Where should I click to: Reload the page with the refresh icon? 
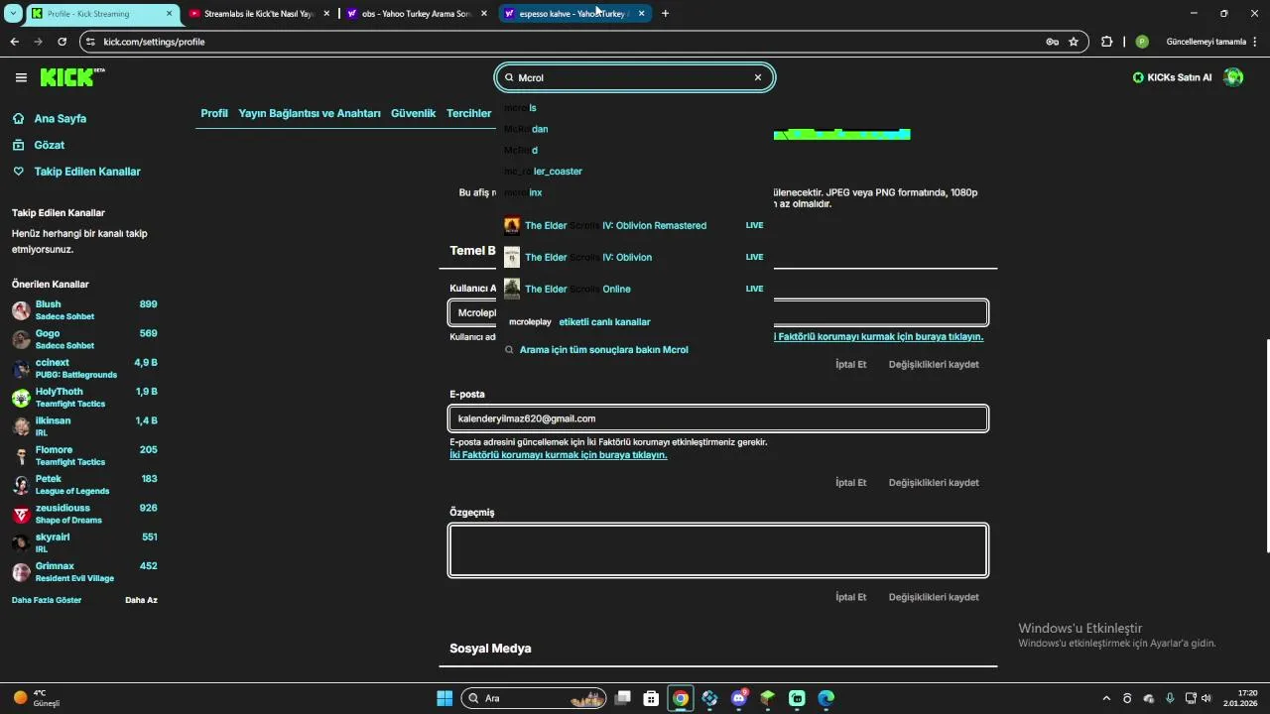pyautogui.click(x=62, y=42)
